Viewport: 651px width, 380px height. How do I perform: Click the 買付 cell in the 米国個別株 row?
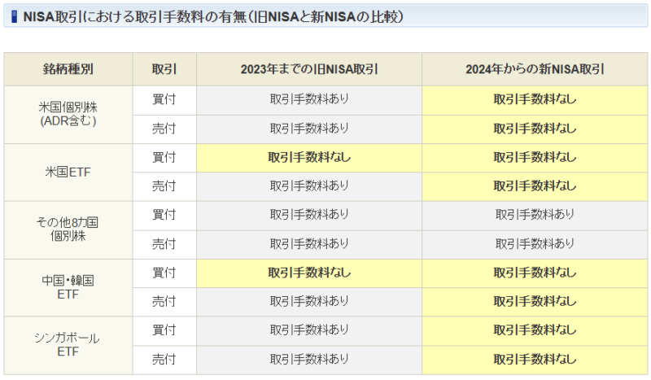164,99
